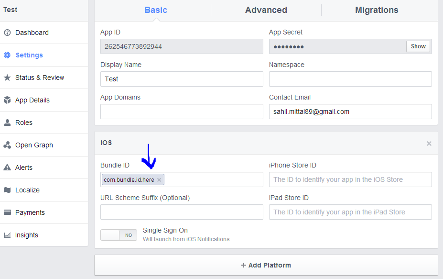Switch to the Advanced tab

click(266, 10)
